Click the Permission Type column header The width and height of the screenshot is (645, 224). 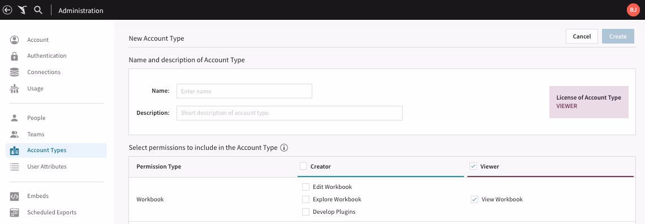pos(159,166)
